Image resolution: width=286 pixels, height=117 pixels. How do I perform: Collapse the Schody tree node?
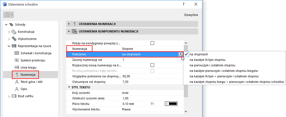pyautogui.click(x=7, y=25)
